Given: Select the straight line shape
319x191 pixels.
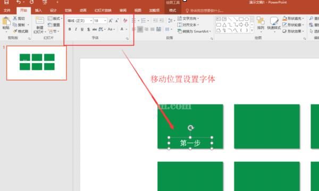Looking at the screenshot, I should (230, 19).
